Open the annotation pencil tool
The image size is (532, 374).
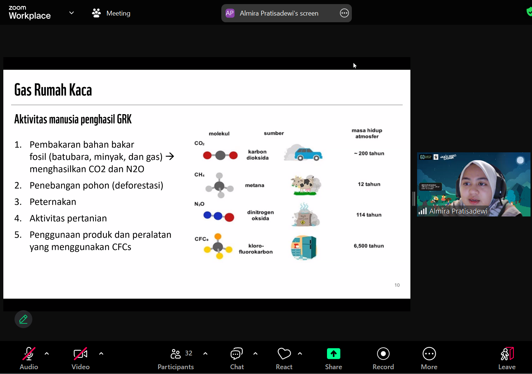(23, 319)
